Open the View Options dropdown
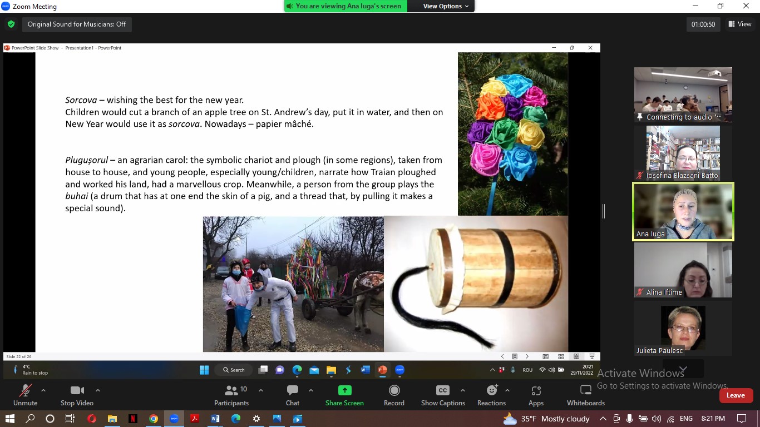Image resolution: width=760 pixels, height=427 pixels. point(446,6)
